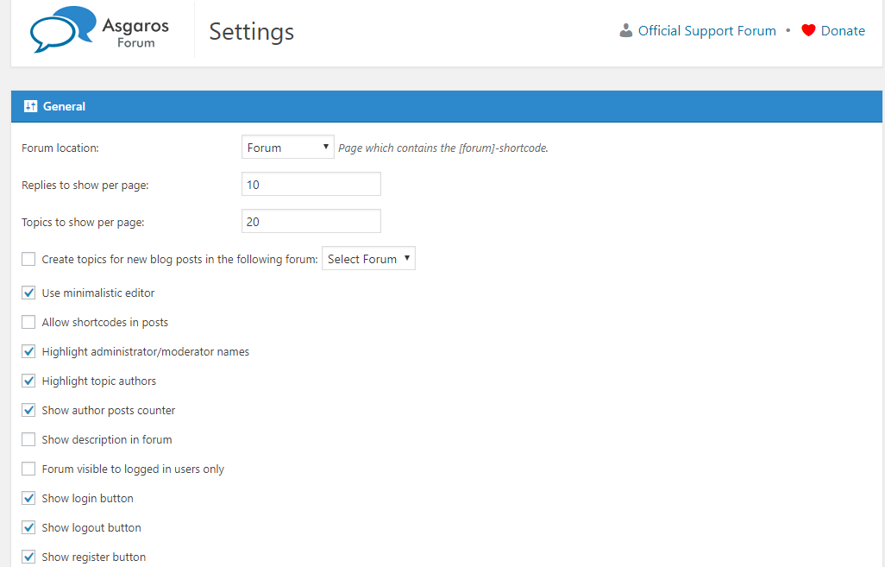Viewport: 885px width, 567px height.
Task: Check Show description in forum
Action: [x=29, y=439]
